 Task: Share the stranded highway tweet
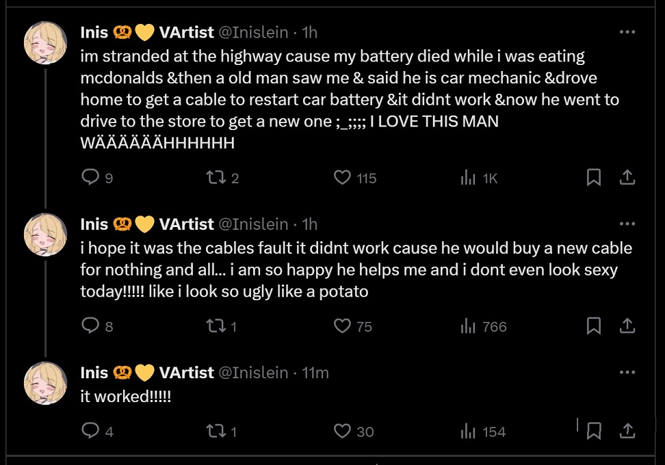627,178
